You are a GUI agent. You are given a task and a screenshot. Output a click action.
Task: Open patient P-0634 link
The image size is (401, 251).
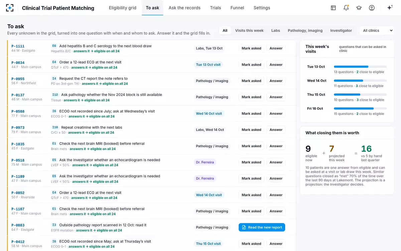pyautogui.click(x=18, y=63)
